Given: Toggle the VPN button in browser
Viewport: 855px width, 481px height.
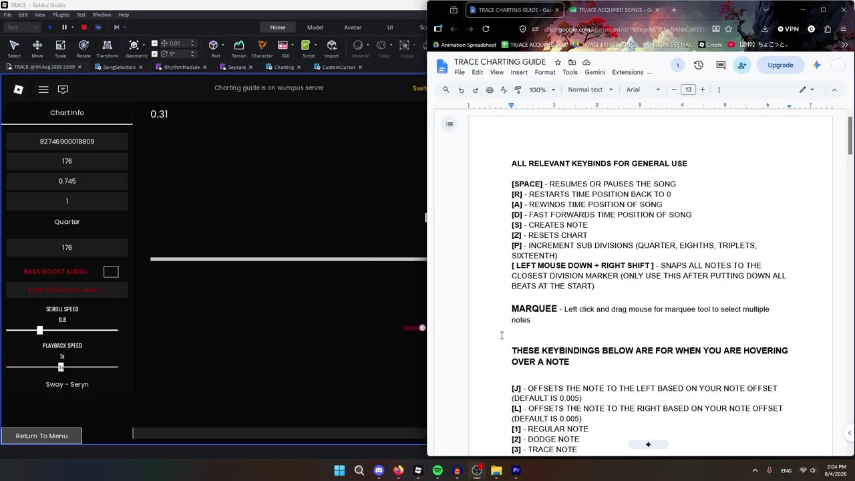Looking at the screenshot, I should 788,29.
